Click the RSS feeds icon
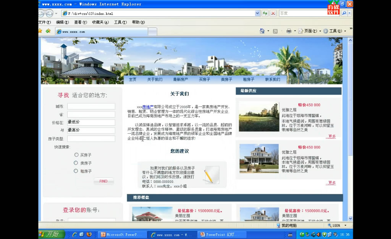 coord(275,31)
